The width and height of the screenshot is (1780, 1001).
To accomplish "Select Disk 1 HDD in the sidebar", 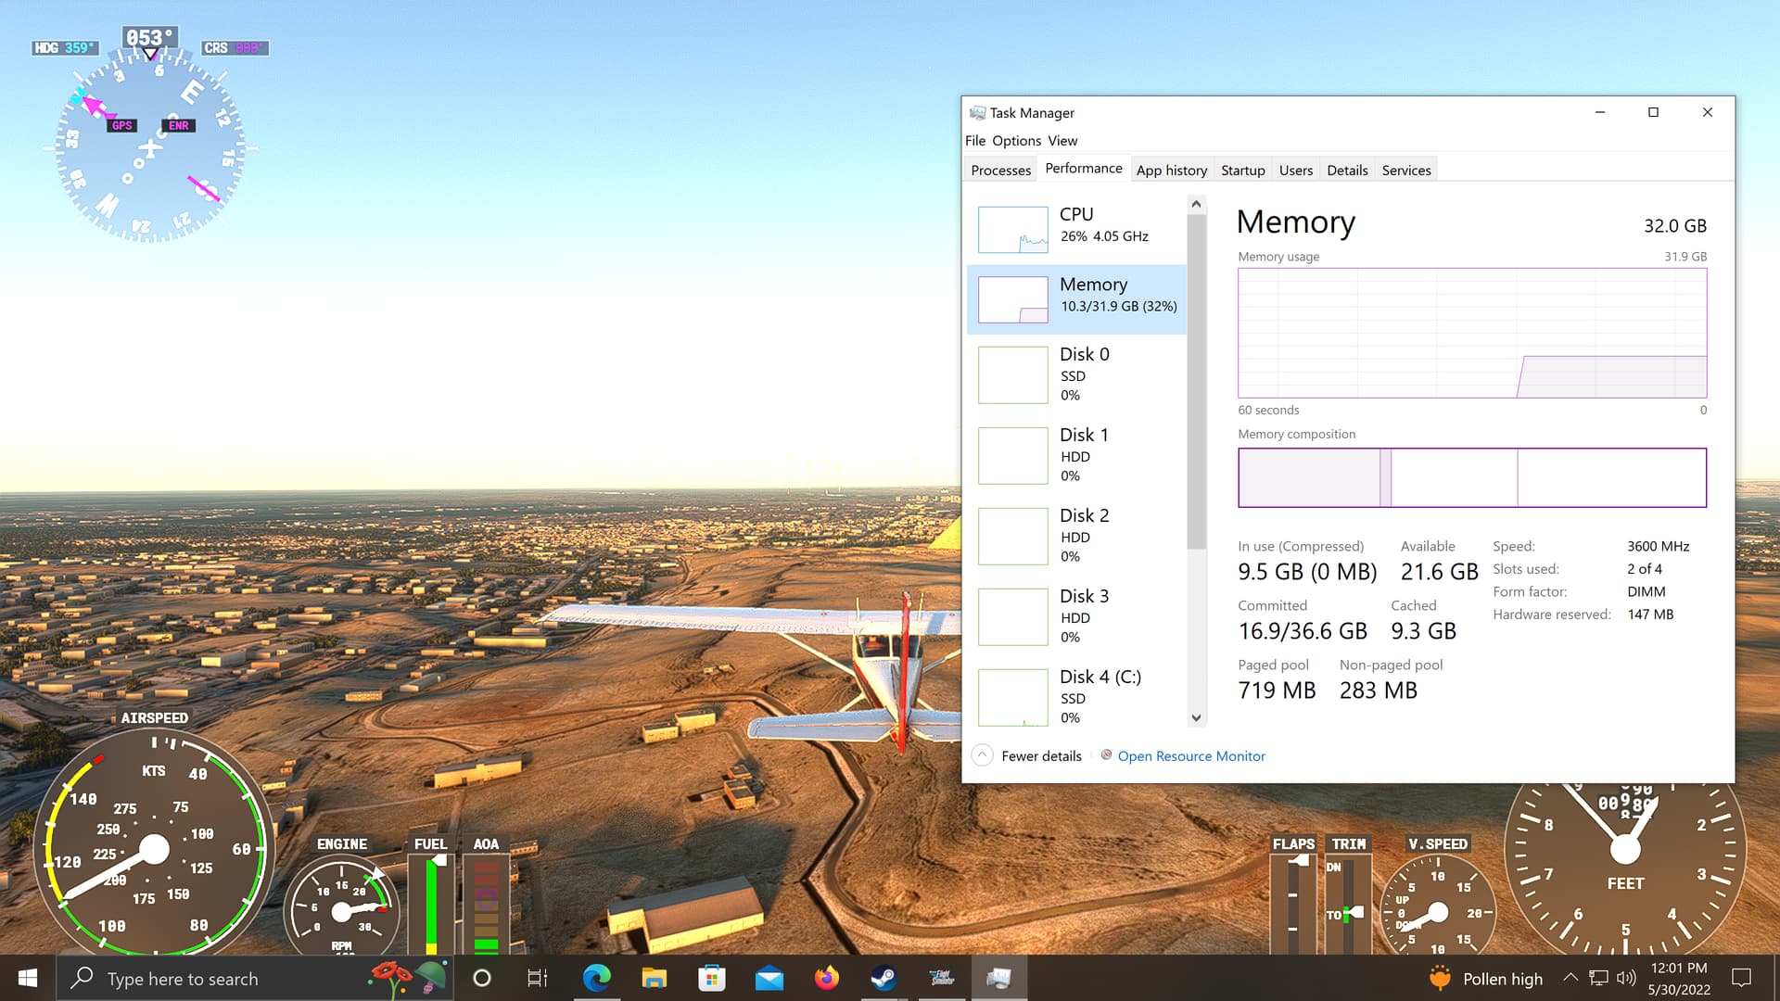I will 1076,455.
